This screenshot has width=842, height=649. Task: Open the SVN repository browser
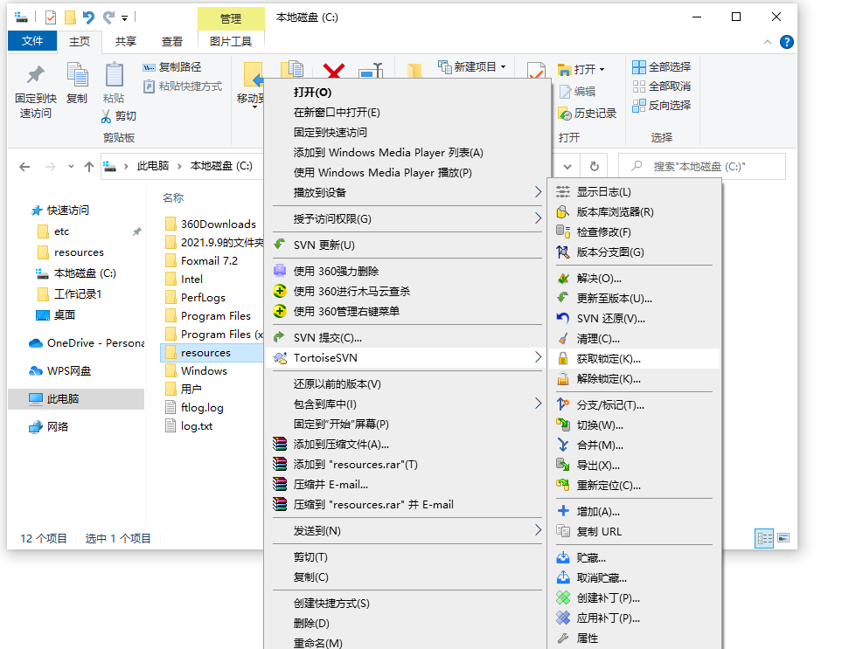click(x=615, y=212)
